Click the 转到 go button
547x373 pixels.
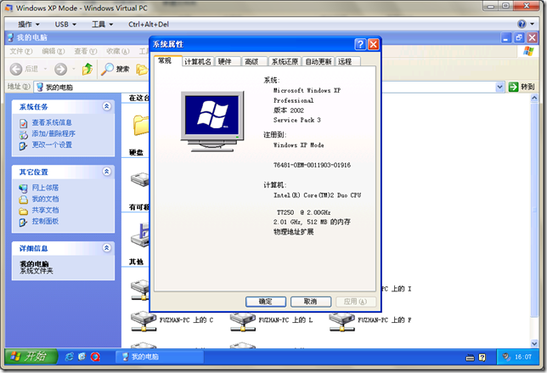(x=522, y=87)
